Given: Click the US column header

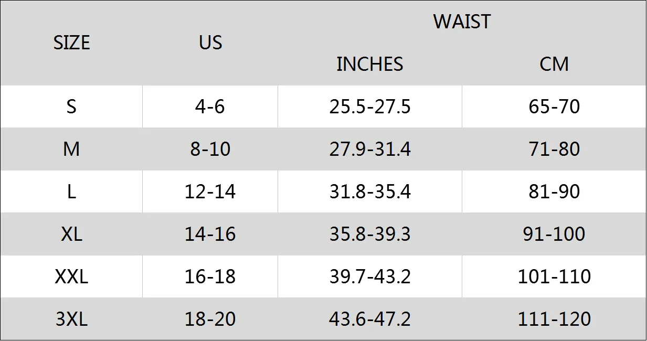Looking at the screenshot, I should click(x=210, y=43).
